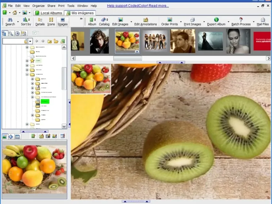Switch to Images view mode
This screenshot has width=272, height=204.
coord(63,22)
